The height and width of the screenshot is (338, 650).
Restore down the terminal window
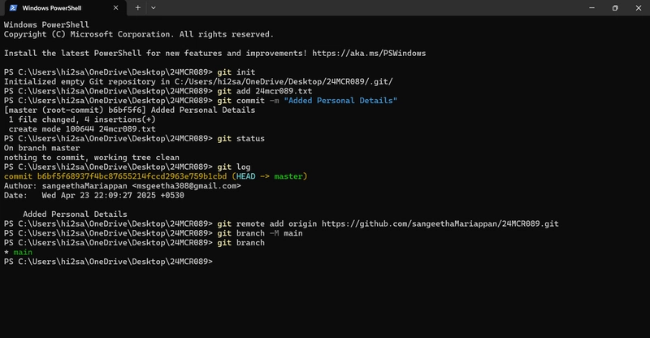tap(615, 8)
